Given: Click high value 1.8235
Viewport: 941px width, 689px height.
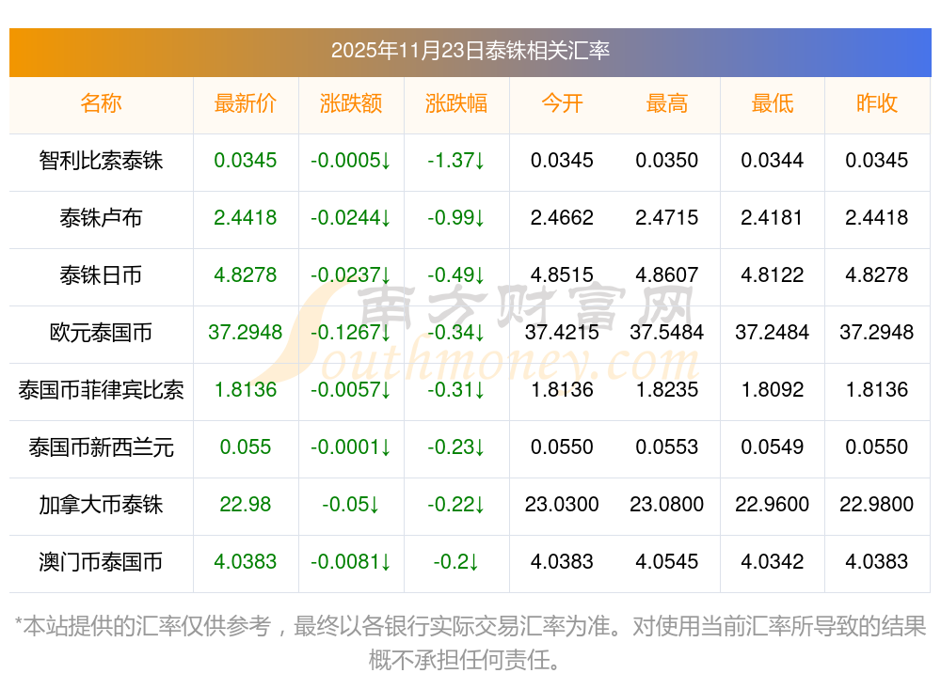Looking at the screenshot, I should pos(667,390).
